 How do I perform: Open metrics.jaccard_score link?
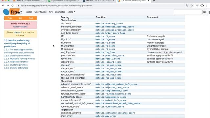tap(108, 62)
